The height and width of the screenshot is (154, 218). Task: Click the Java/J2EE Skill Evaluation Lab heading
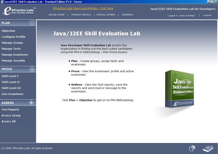click(97, 34)
